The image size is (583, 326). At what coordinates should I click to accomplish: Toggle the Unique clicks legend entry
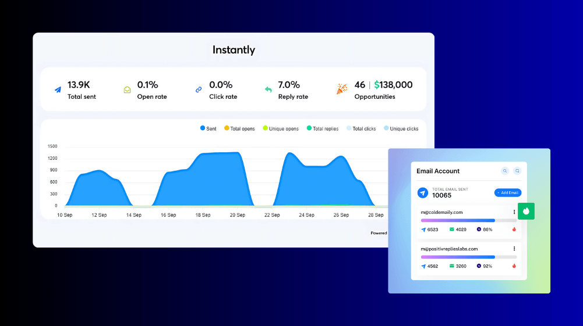[401, 128]
